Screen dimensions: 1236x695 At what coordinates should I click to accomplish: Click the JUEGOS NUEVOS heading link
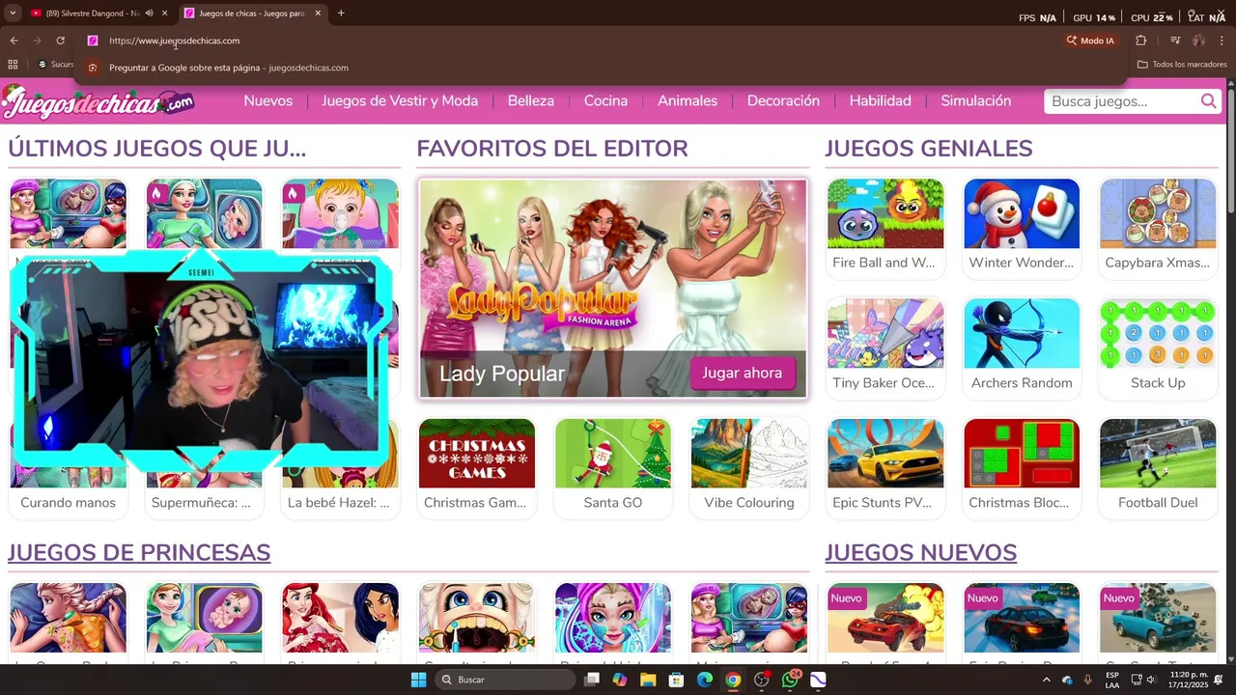[x=920, y=552]
